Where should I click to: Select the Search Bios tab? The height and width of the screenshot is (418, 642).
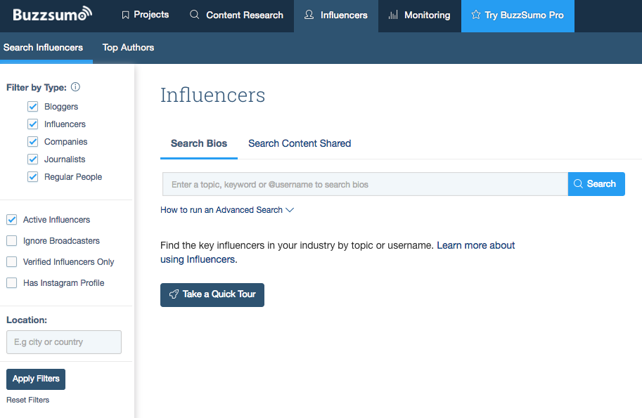[x=199, y=143]
